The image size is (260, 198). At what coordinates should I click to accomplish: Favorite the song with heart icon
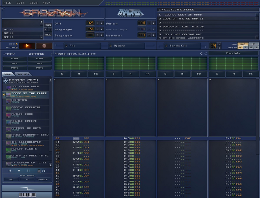(206, 53)
